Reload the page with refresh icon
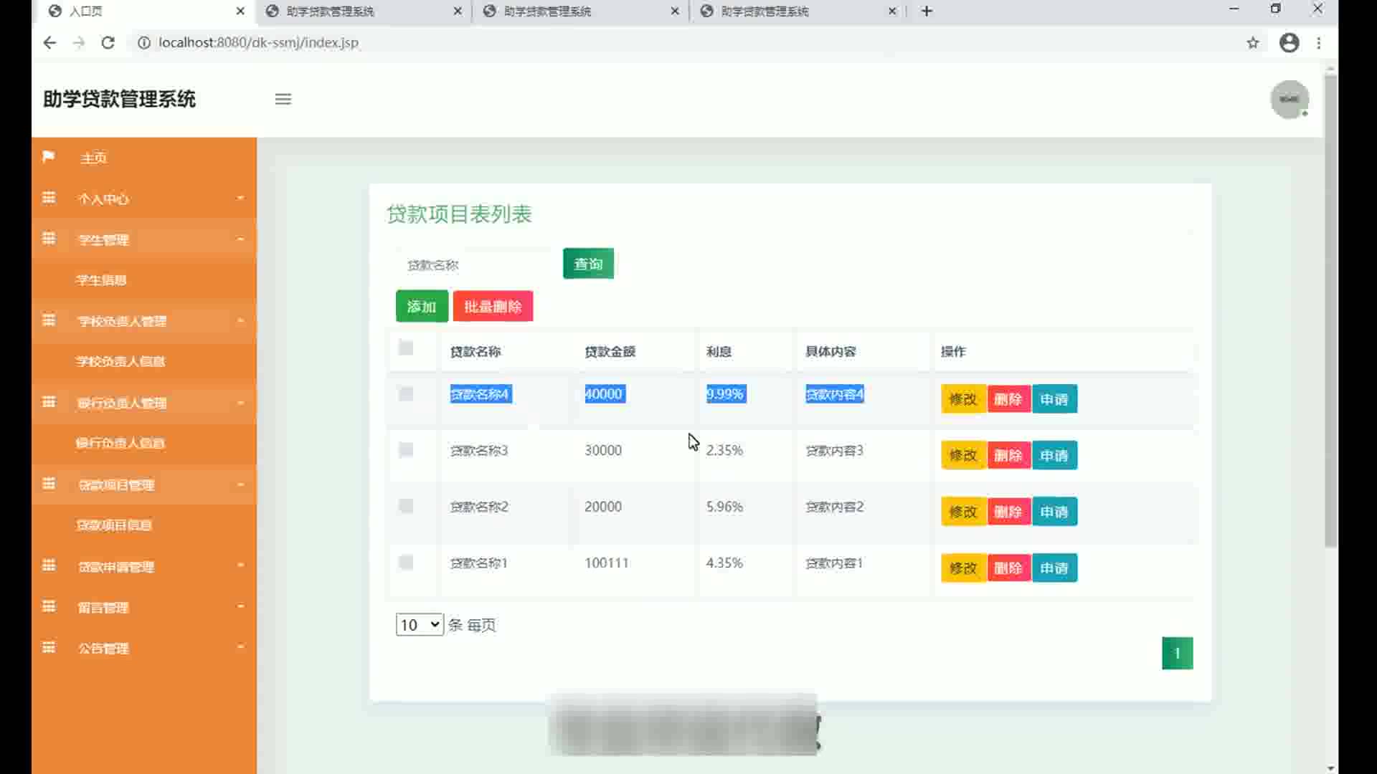Viewport: 1377px width, 774px height. click(108, 43)
